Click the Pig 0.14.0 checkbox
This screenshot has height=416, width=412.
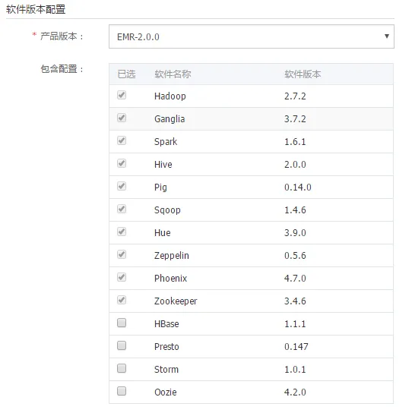[122, 186]
